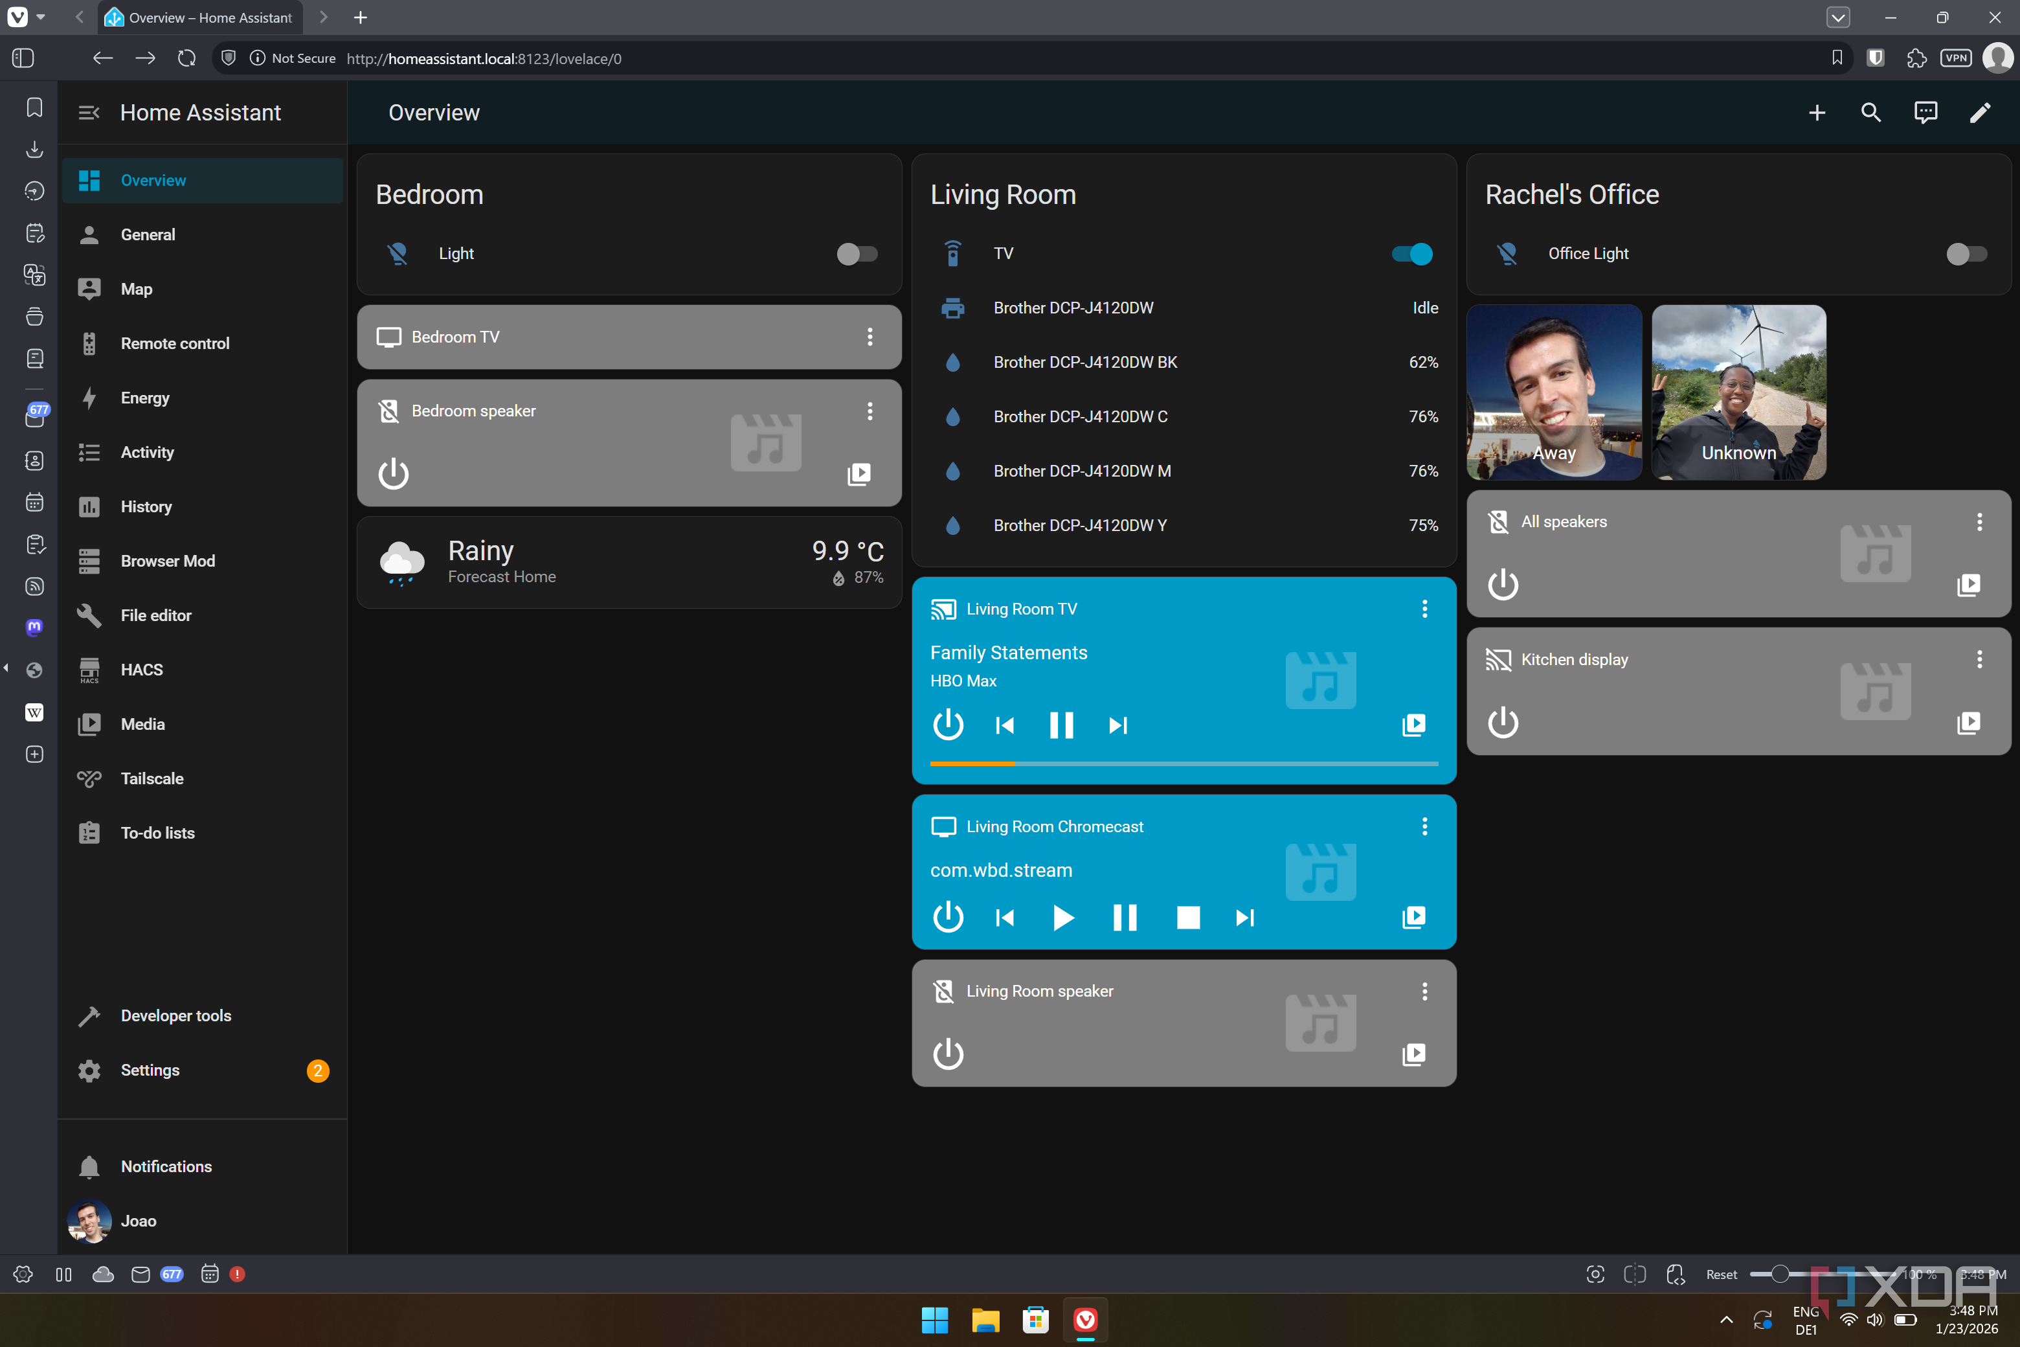Browse media for Bedroom speaker

click(x=859, y=473)
